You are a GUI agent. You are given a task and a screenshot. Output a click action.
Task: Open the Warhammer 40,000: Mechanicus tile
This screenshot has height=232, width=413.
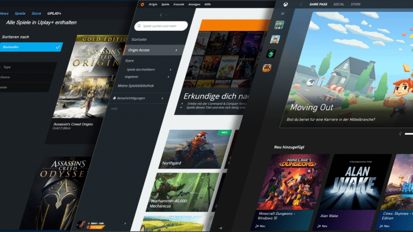pyautogui.click(x=183, y=192)
